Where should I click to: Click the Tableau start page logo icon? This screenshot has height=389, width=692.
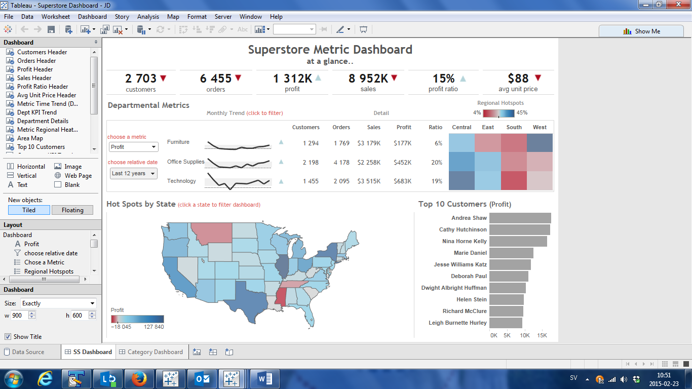[x=8, y=29]
